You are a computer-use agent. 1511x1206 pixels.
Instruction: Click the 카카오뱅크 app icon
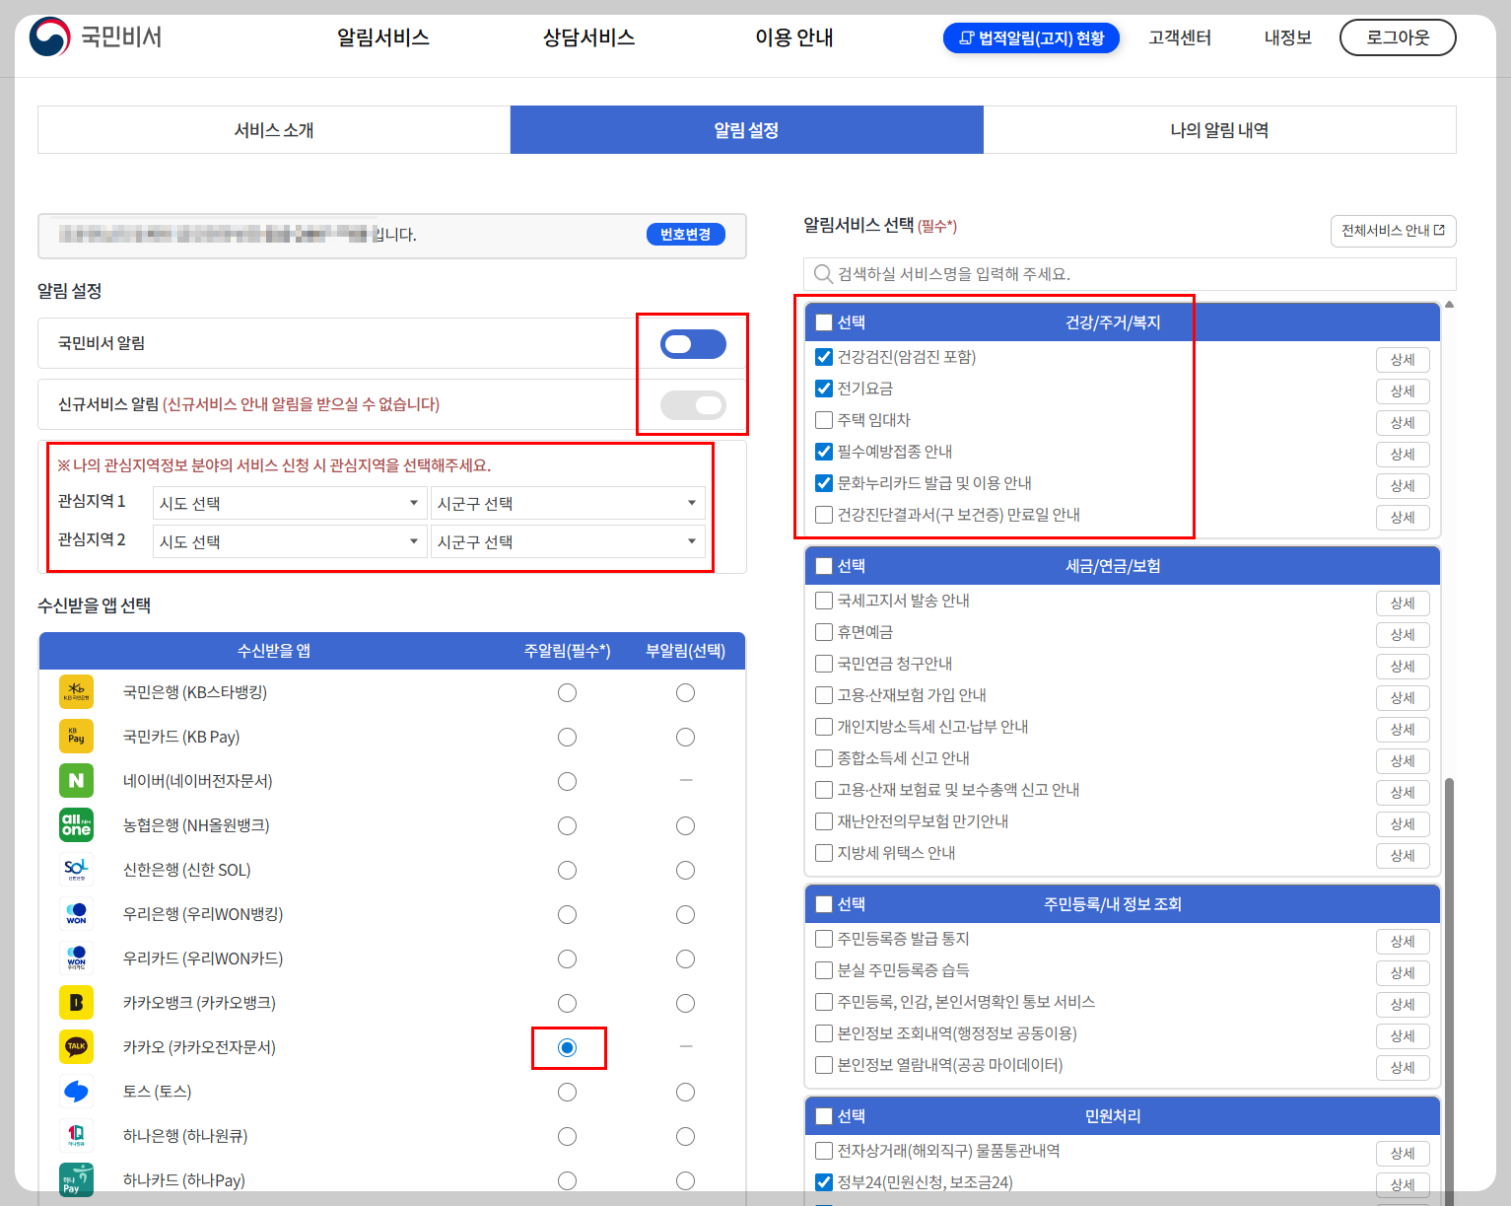coord(76,1002)
